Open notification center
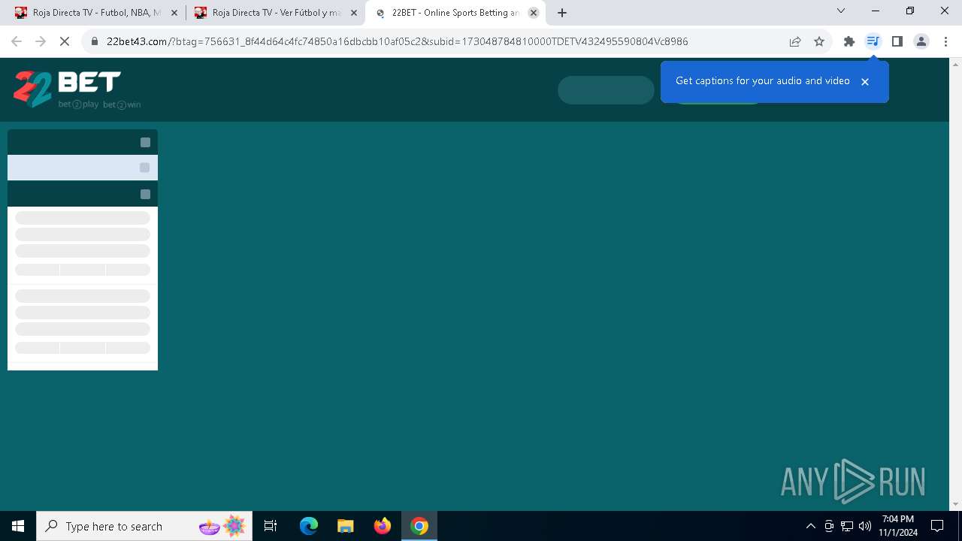This screenshot has height=541, width=962. pyautogui.click(x=937, y=526)
